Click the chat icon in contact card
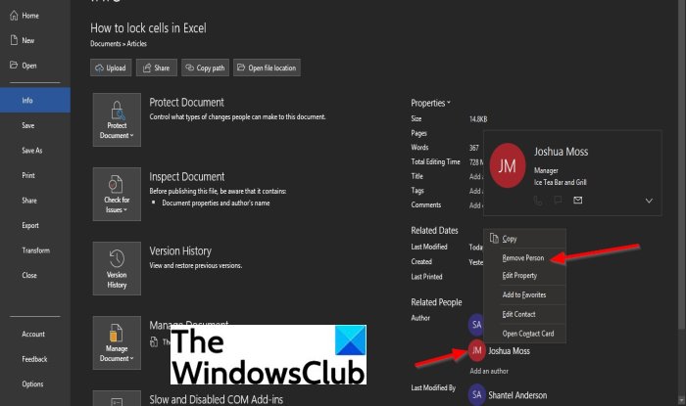This screenshot has width=686, height=406. coord(558,200)
